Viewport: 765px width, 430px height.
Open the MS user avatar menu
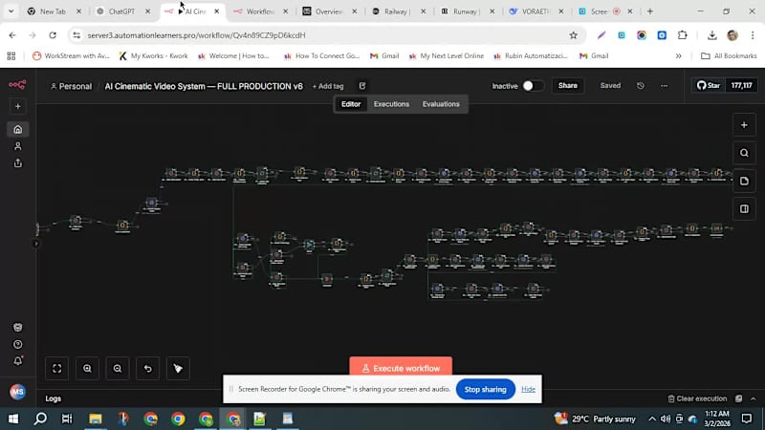coord(17,392)
